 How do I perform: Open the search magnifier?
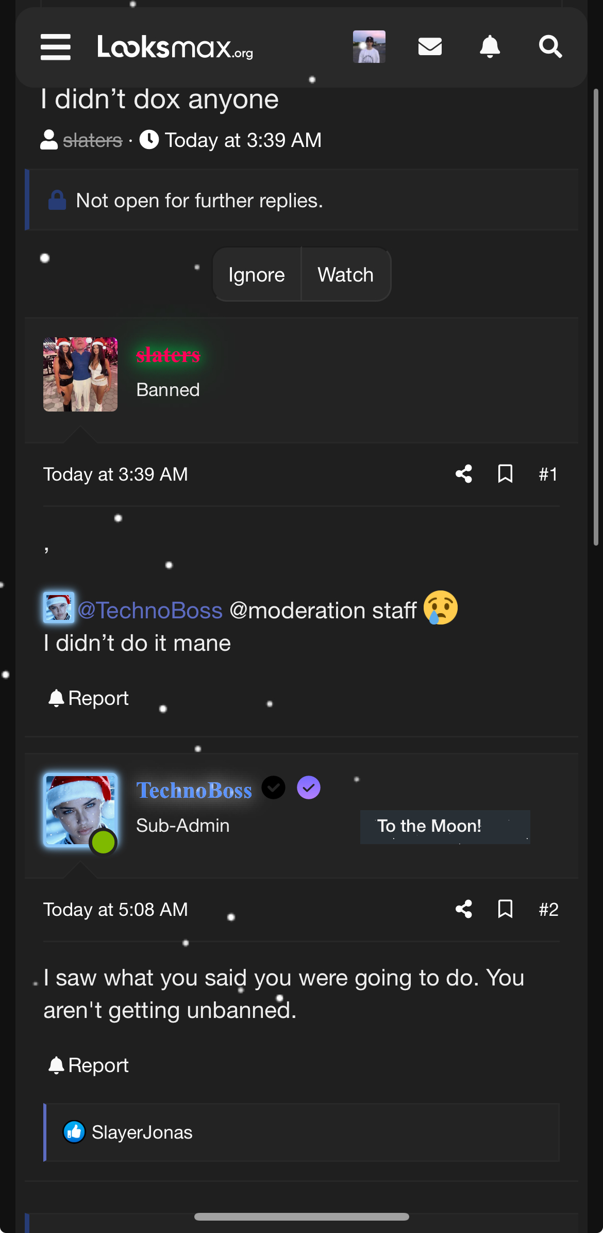tap(550, 47)
